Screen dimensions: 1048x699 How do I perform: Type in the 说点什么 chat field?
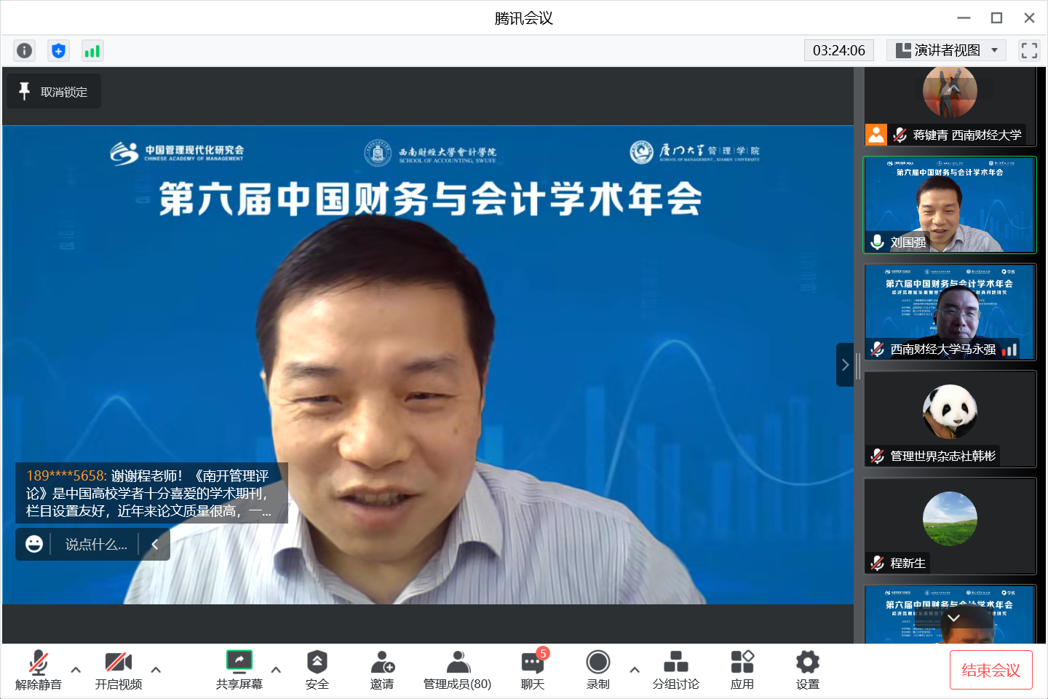pyautogui.click(x=96, y=545)
